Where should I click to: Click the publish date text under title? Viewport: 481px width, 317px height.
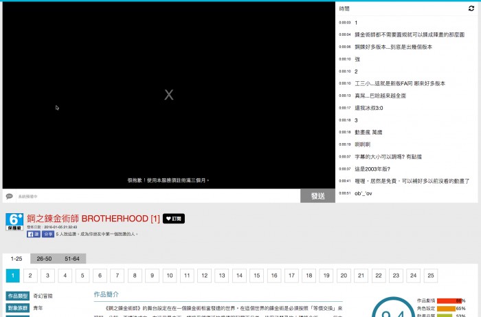[x=52, y=227]
